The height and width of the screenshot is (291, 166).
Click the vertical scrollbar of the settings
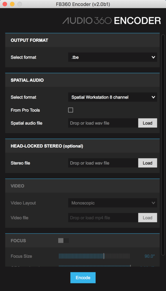pos(163,145)
